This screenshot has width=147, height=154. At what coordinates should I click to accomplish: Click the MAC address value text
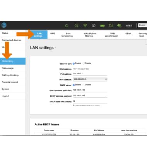(x=81, y=69)
